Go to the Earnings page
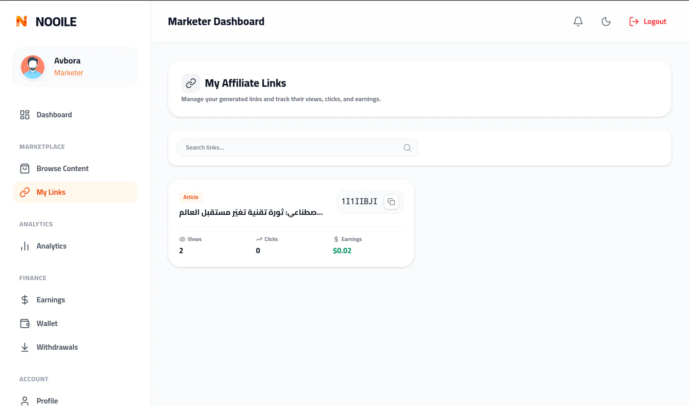Viewport: 689px width, 406px height. (75, 300)
